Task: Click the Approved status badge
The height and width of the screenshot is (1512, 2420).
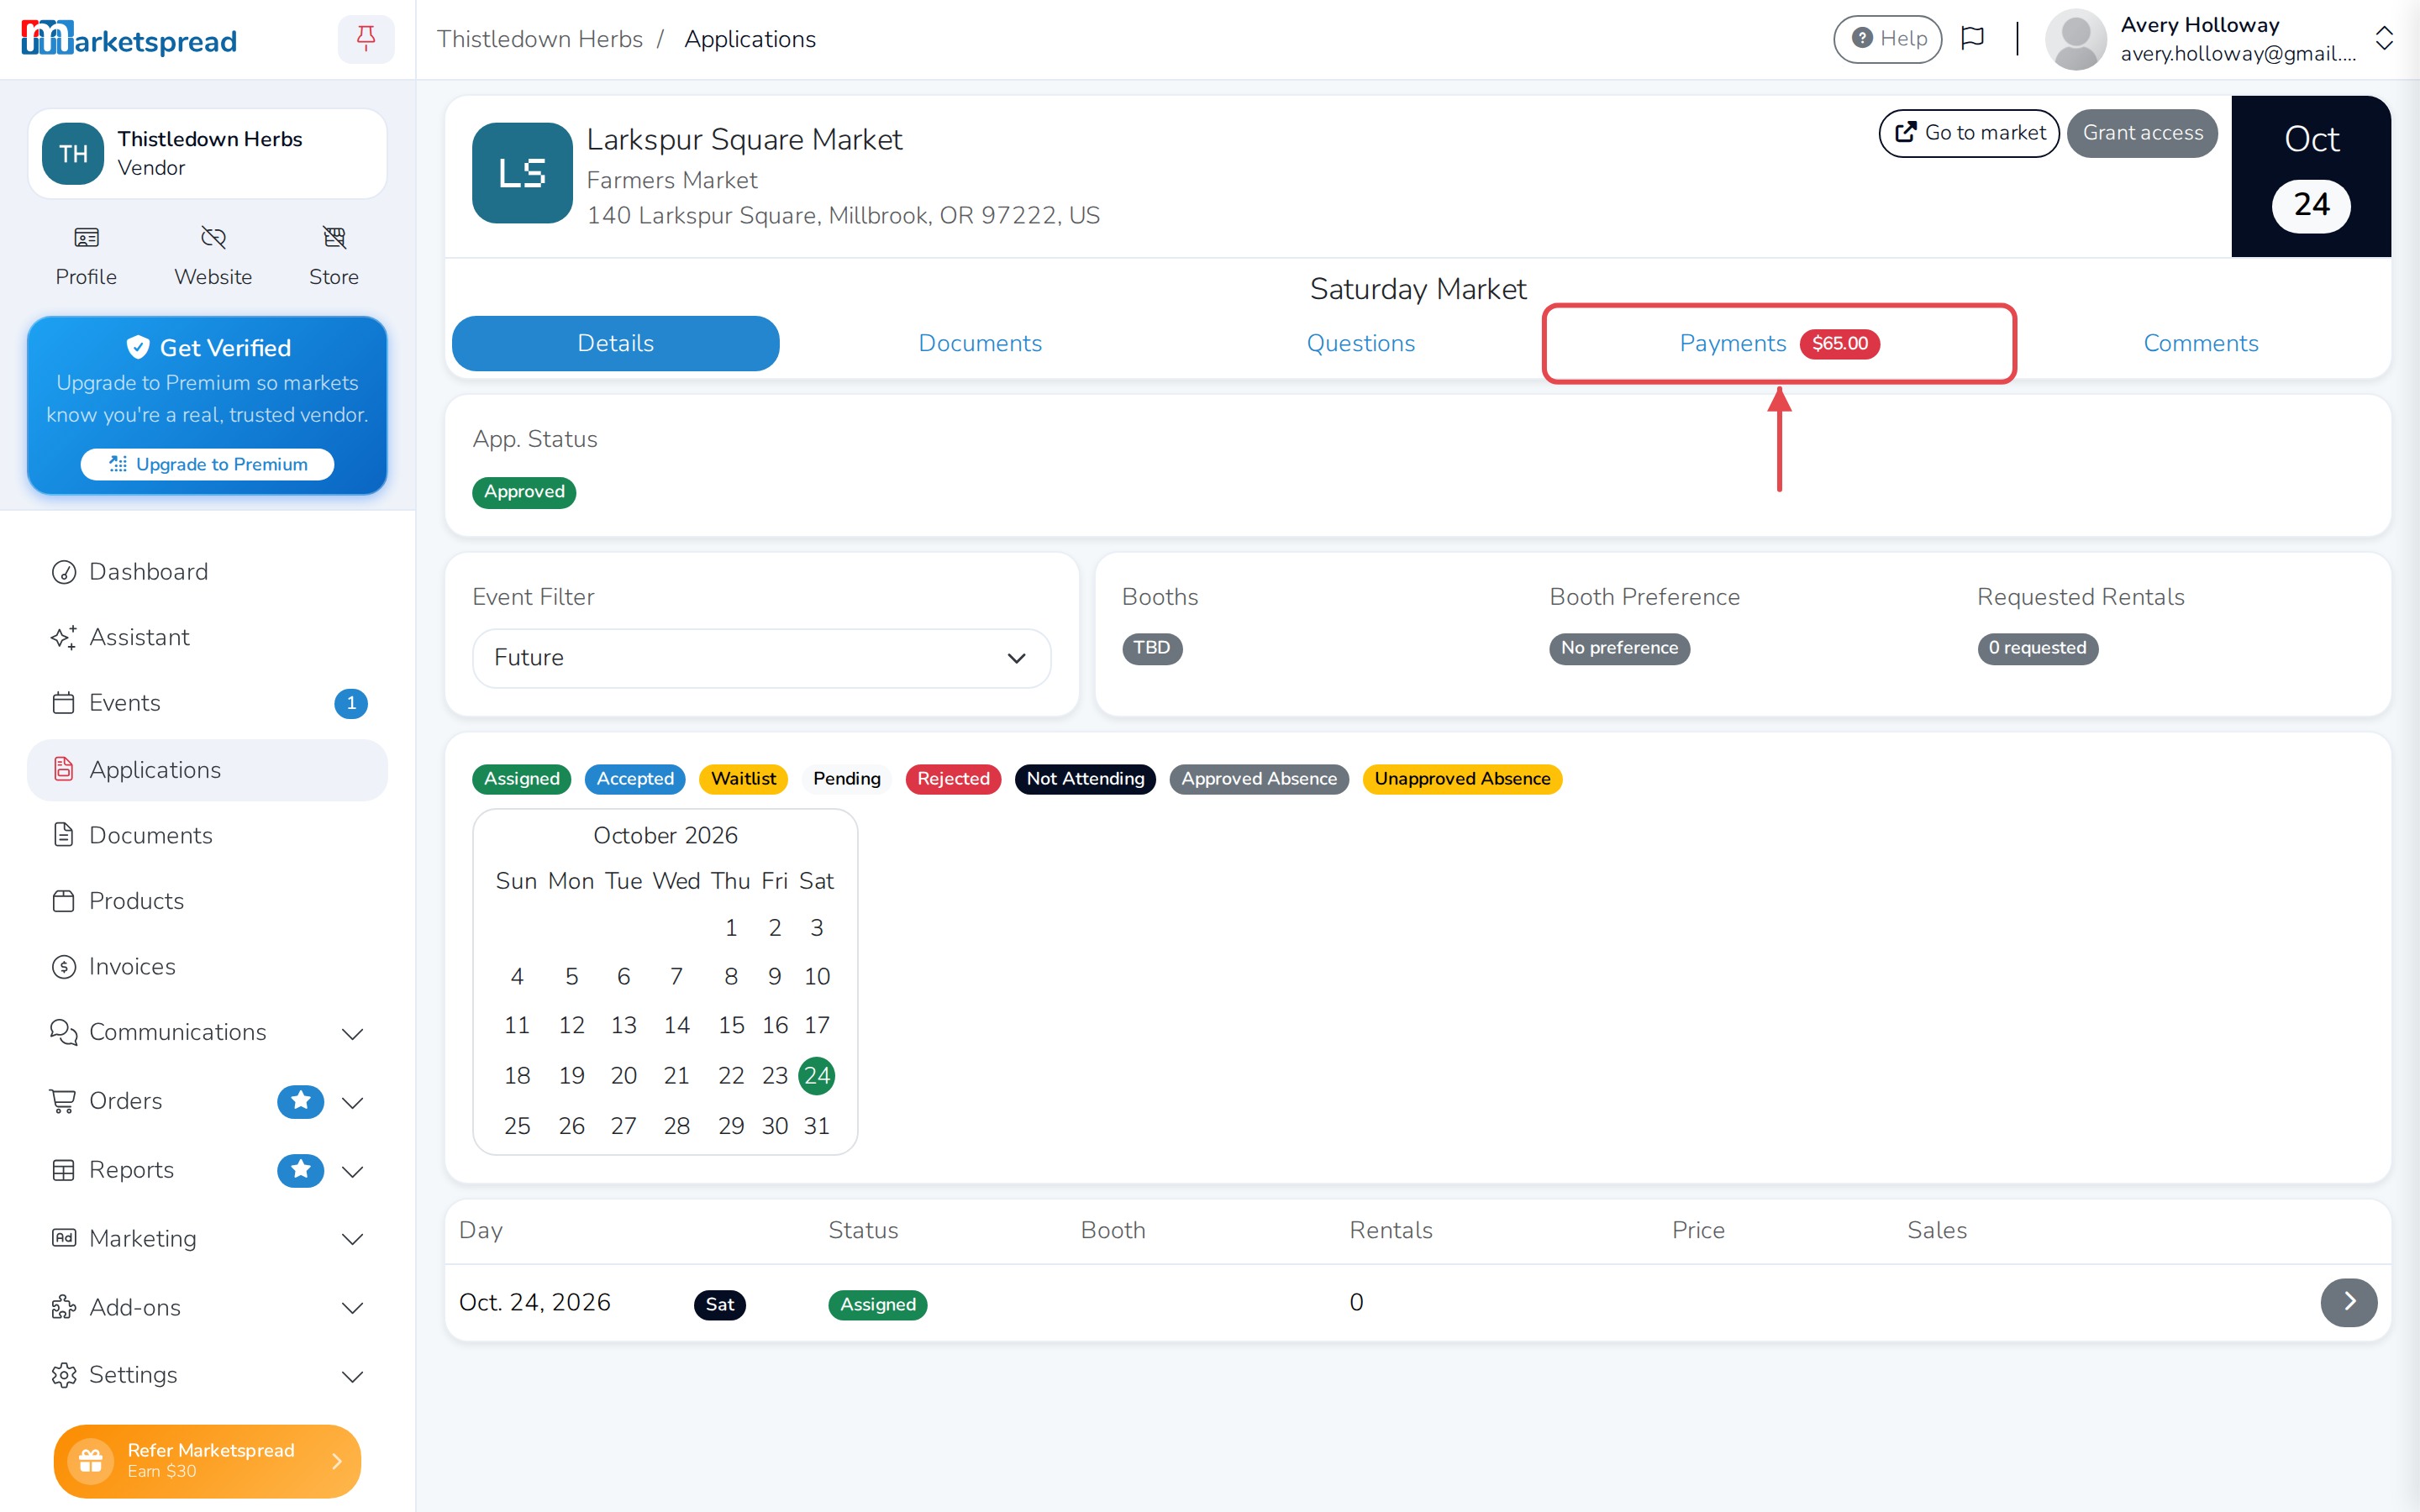Action: tap(524, 492)
